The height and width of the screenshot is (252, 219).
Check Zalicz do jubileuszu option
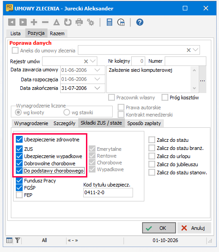[152, 164]
